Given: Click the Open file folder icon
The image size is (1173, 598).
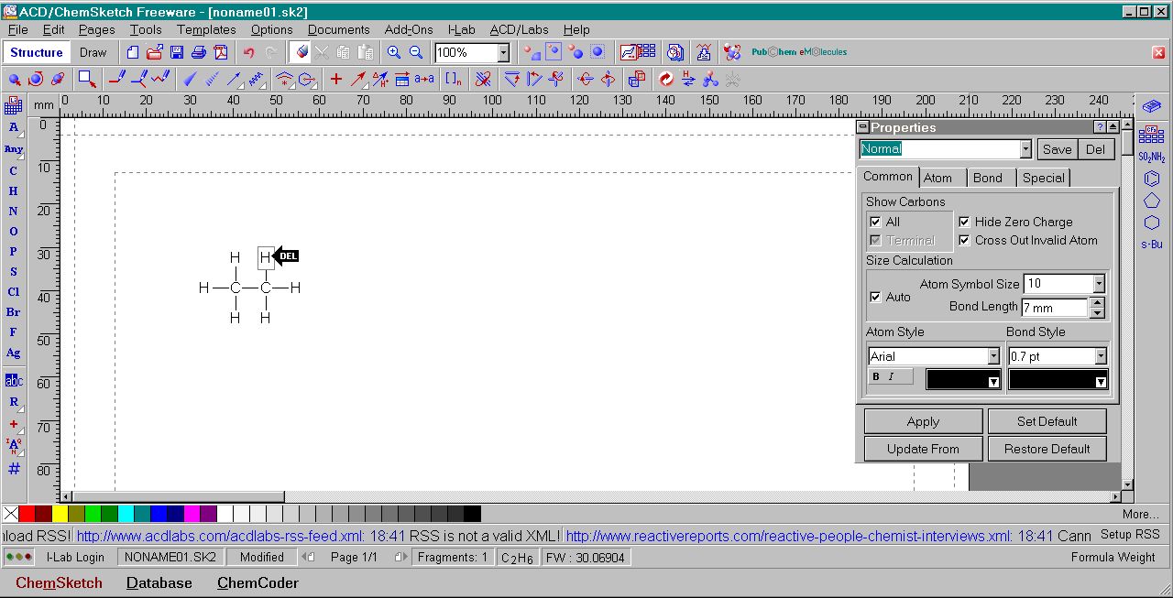Looking at the screenshot, I should (x=155, y=52).
